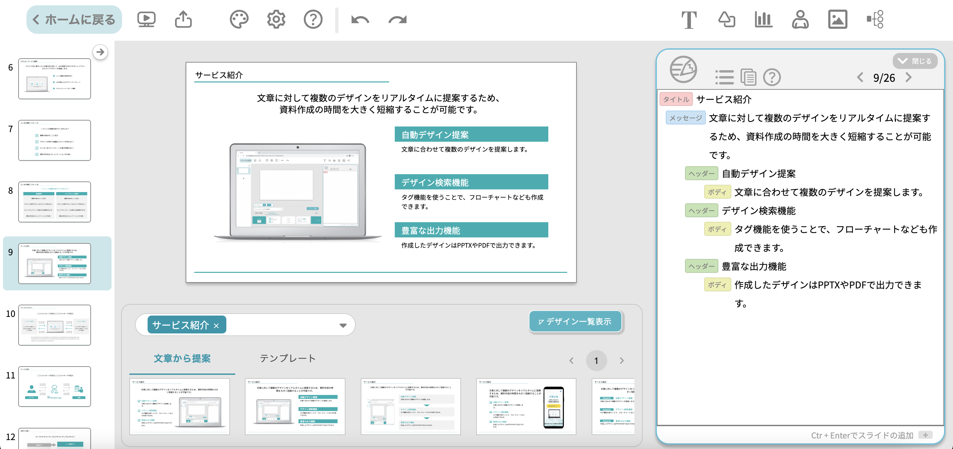Click the export/share upload icon
Image resolution: width=953 pixels, height=449 pixels.
click(x=184, y=19)
